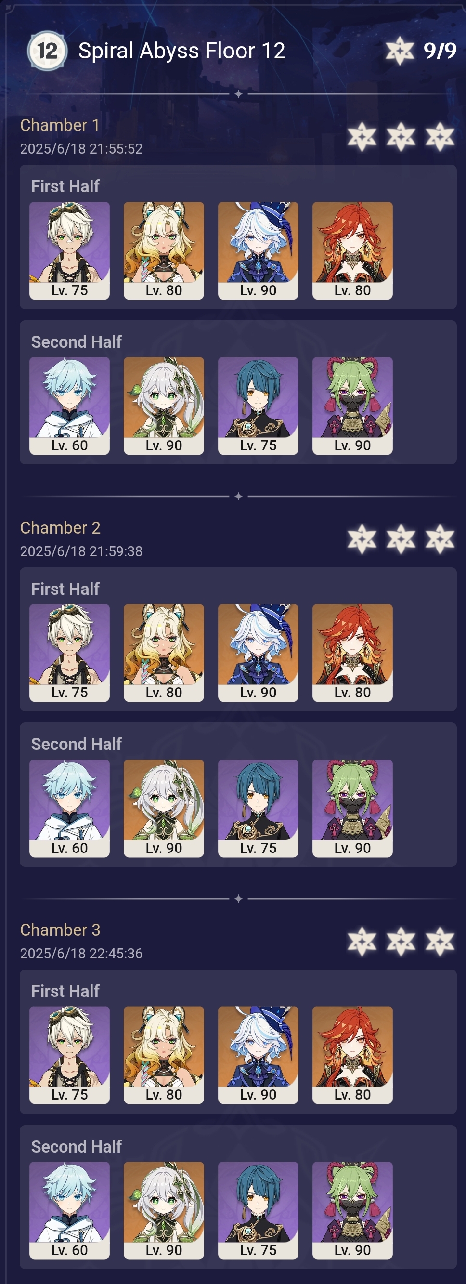Select masked green-haired Lv. 90 character, Chamber 1
466x1284 pixels.
352,406
